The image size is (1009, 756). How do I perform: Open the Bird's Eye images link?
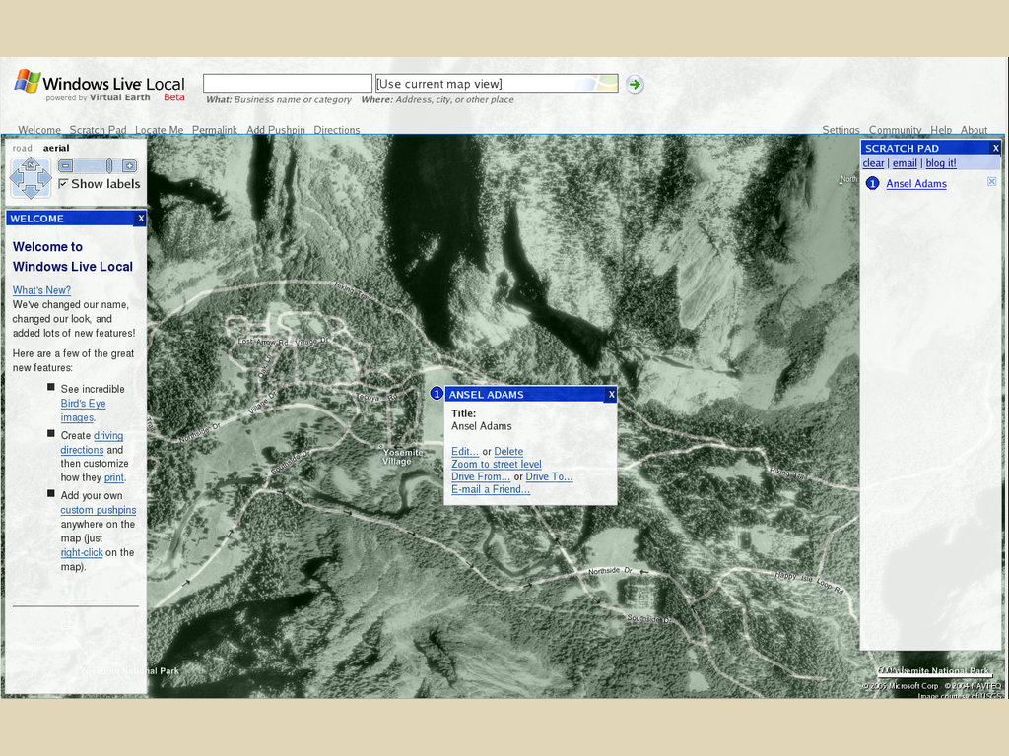[x=83, y=410]
